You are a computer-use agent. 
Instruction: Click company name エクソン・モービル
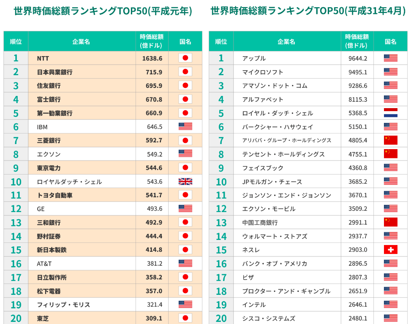click(269, 209)
